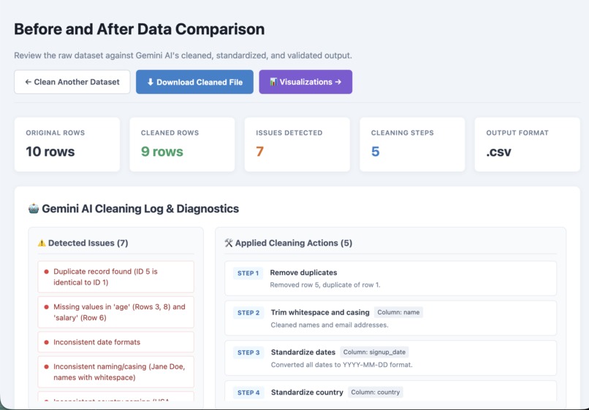
Task: Click the 'Applied Cleaning Actions (5)' header
Action: [294, 243]
